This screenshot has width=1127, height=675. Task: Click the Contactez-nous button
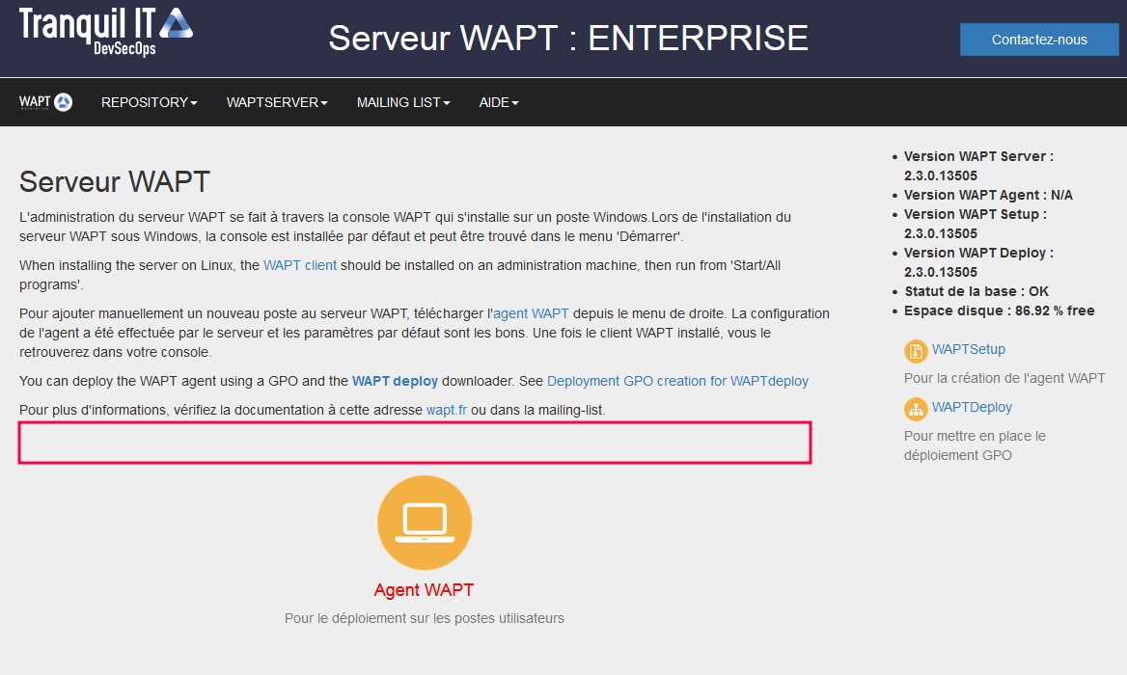pos(1039,40)
